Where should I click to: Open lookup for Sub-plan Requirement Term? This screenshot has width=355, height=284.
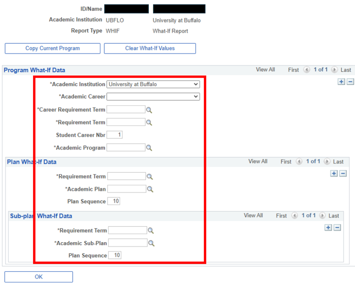coord(151,231)
